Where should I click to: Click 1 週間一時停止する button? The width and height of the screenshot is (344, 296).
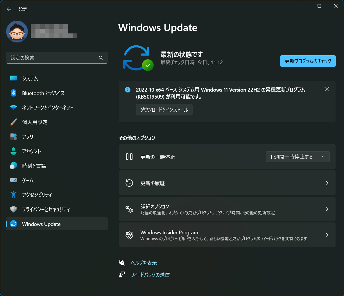tap(291, 157)
